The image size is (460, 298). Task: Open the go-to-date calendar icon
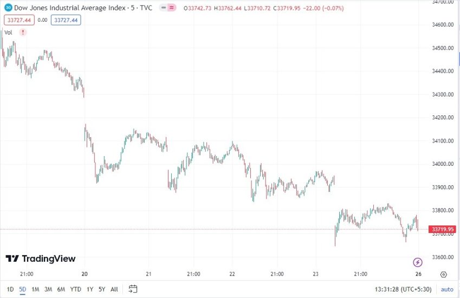coord(133,289)
